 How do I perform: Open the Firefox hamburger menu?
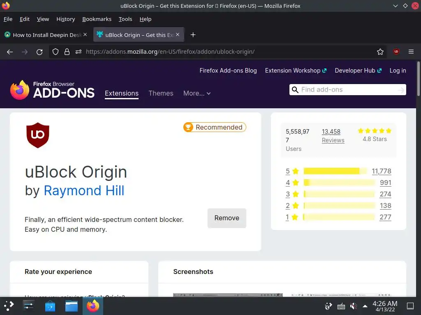[411, 52]
